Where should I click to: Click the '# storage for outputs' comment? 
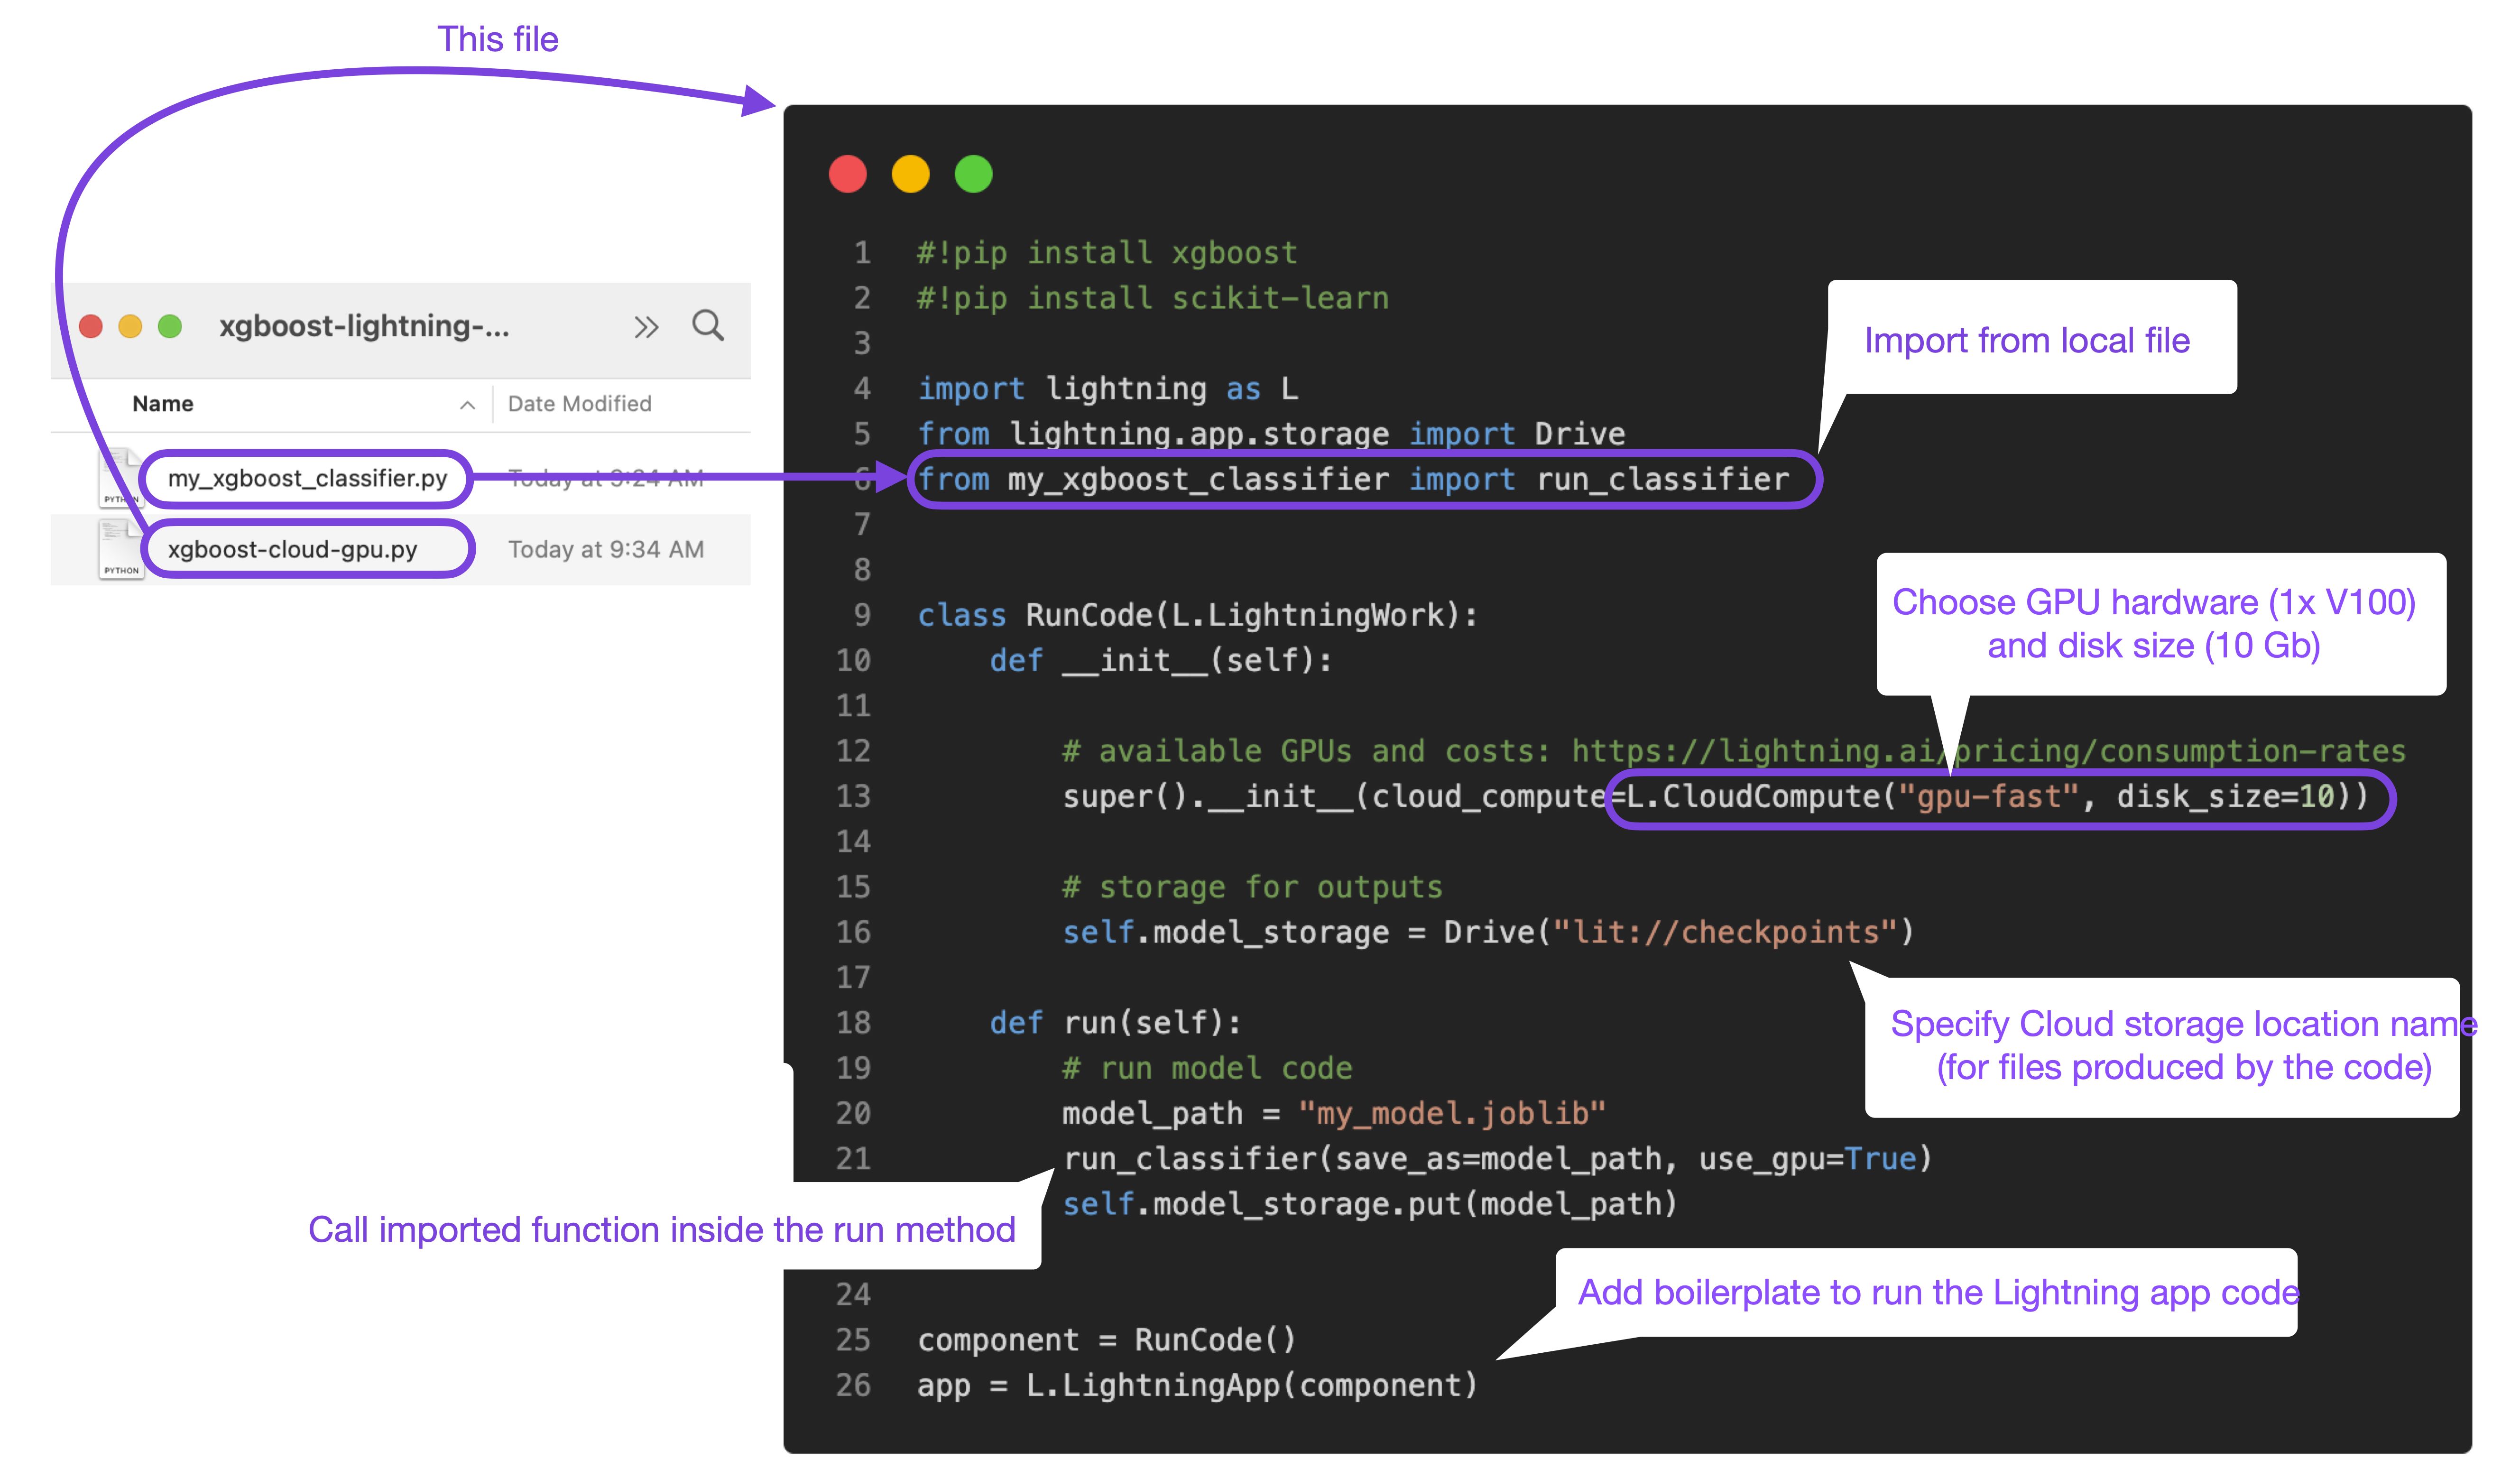[x=1252, y=887]
